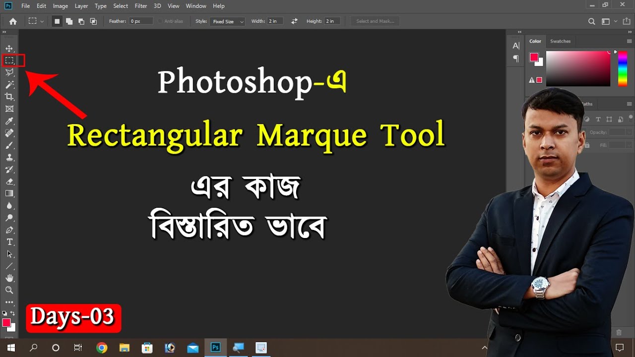Choose Intersect with selection mode
This screenshot has width=635, height=357.
click(93, 21)
